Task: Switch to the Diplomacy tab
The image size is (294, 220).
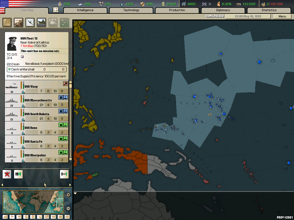Action: pyautogui.click(x=223, y=10)
